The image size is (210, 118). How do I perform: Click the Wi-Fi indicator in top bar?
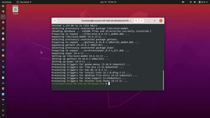click(191, 2)
